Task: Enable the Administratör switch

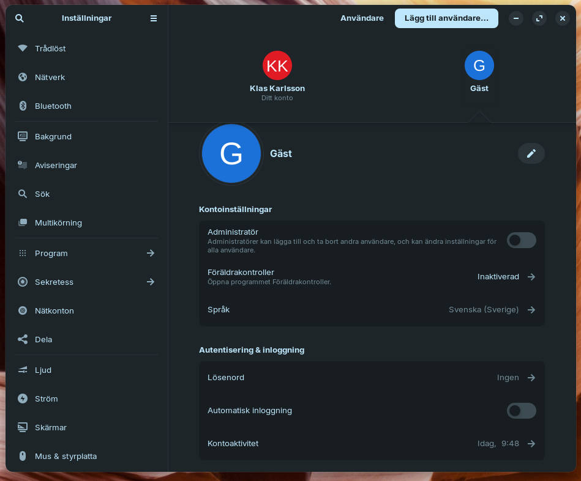Action: pyautogui.click(x=521, y=240)
